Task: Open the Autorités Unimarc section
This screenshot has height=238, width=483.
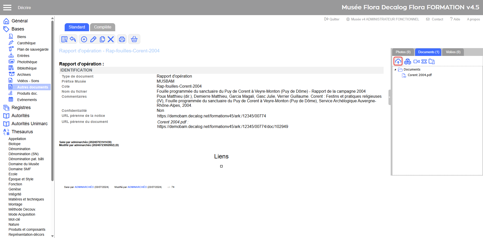Action: click(x=25, y=124)
